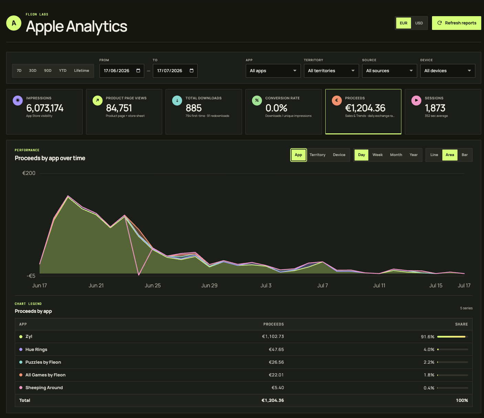This screenshot has width=484, height=418.
Task: Click the Hue Rings 4.0% share bar
Action: point(453,349)
